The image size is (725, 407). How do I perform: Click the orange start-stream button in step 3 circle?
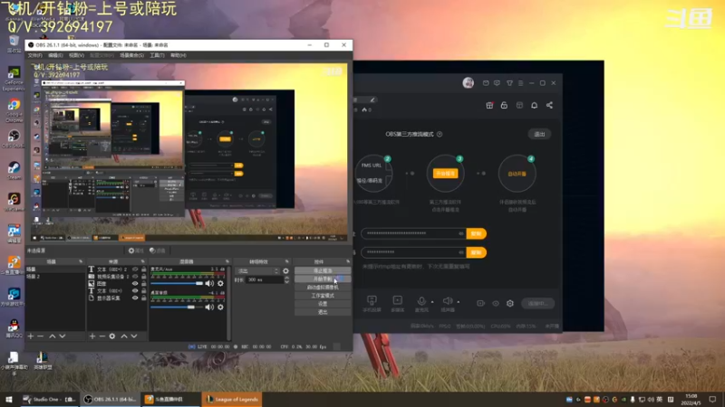pos(445,174)
